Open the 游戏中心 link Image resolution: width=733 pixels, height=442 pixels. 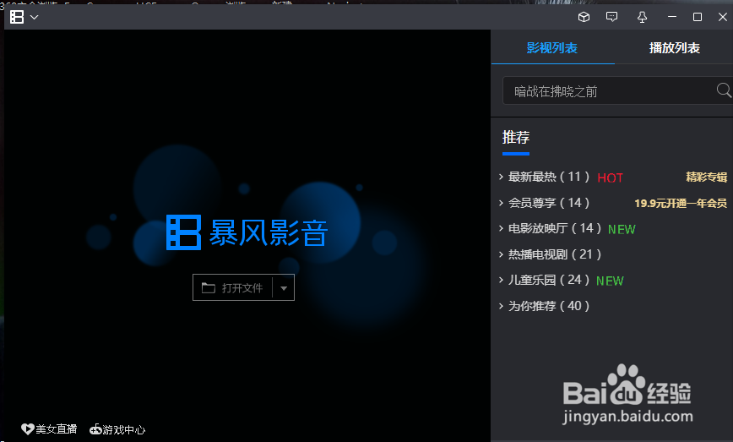click(118, 429)
